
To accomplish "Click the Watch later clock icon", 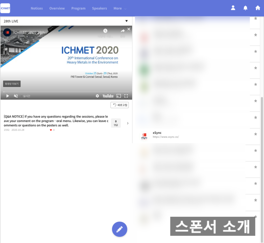I will coord(105,31).
